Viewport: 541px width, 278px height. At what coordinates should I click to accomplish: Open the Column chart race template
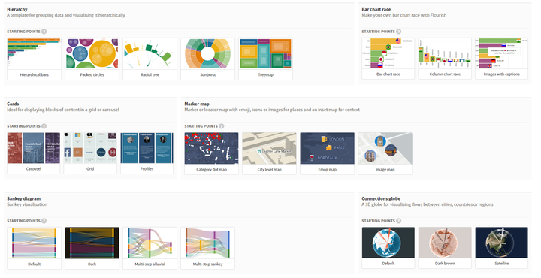(x=445, y=59)
